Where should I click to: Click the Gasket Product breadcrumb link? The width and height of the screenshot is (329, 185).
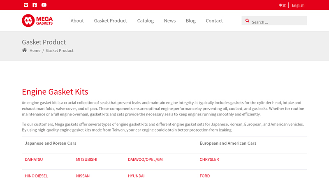pos(60,51)
